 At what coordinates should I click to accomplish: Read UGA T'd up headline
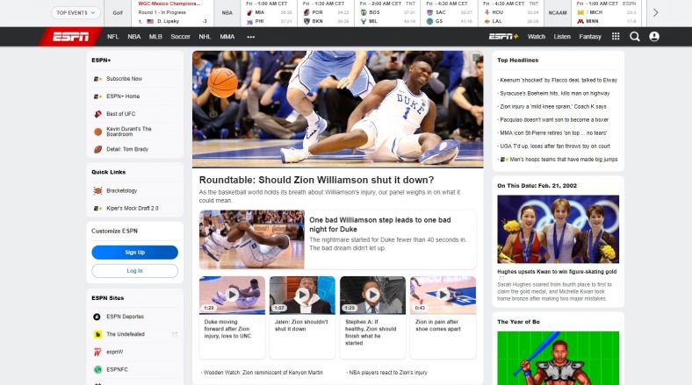[x=555, y=146]
